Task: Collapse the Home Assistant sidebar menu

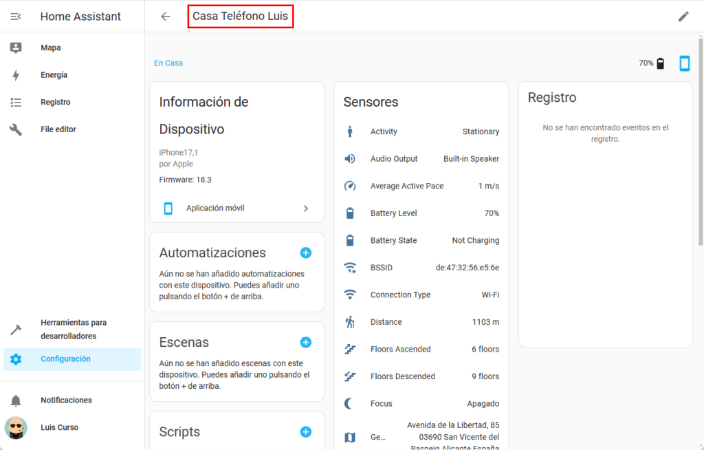Action: tap(16, 17)
